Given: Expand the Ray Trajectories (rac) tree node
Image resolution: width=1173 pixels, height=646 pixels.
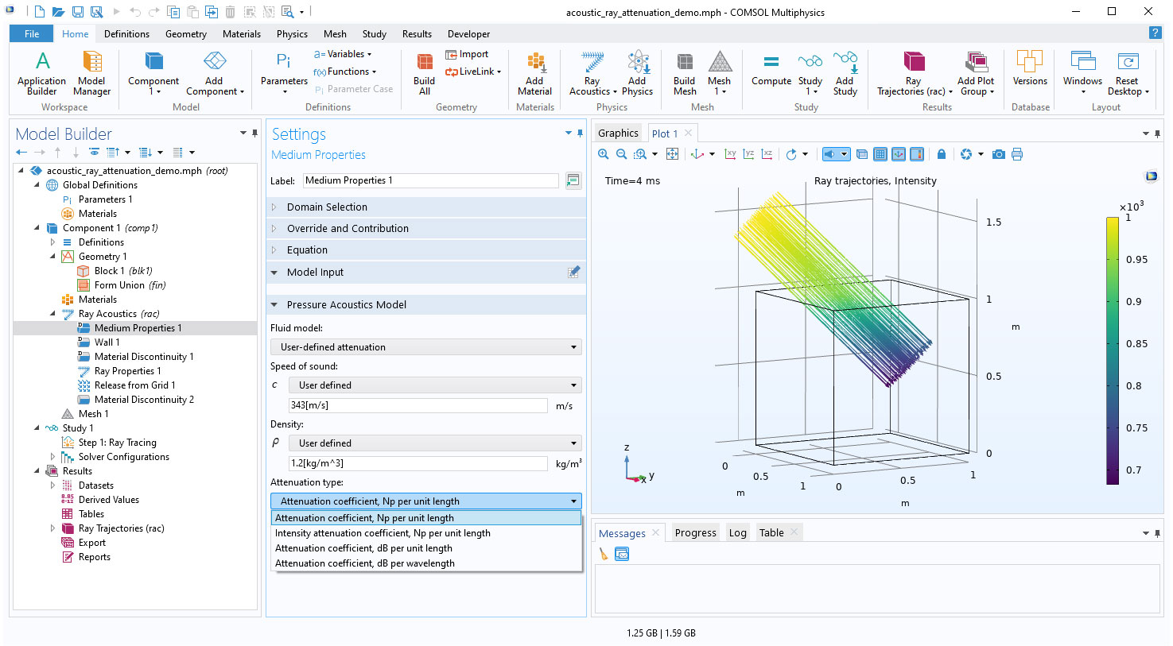Looking at the screenshot, I should pyautogui.click(x=52, y=528).
